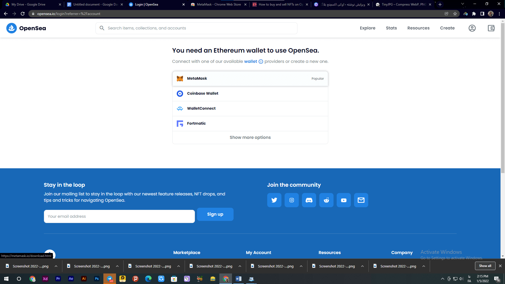Image resolution: width=505 pixels, height=284 pixels.
Task: Click the wallet info tooltip icon
Action: (x=261, y=62)
